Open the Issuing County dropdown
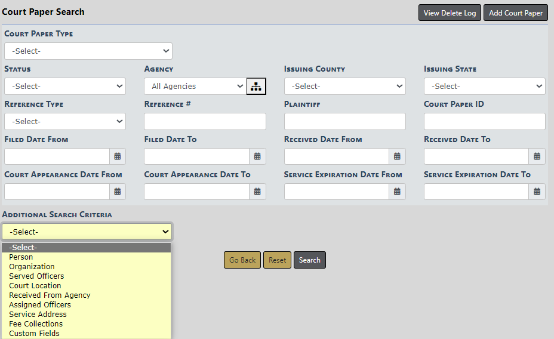Screen dimensions: 554x339 point(344,87)
